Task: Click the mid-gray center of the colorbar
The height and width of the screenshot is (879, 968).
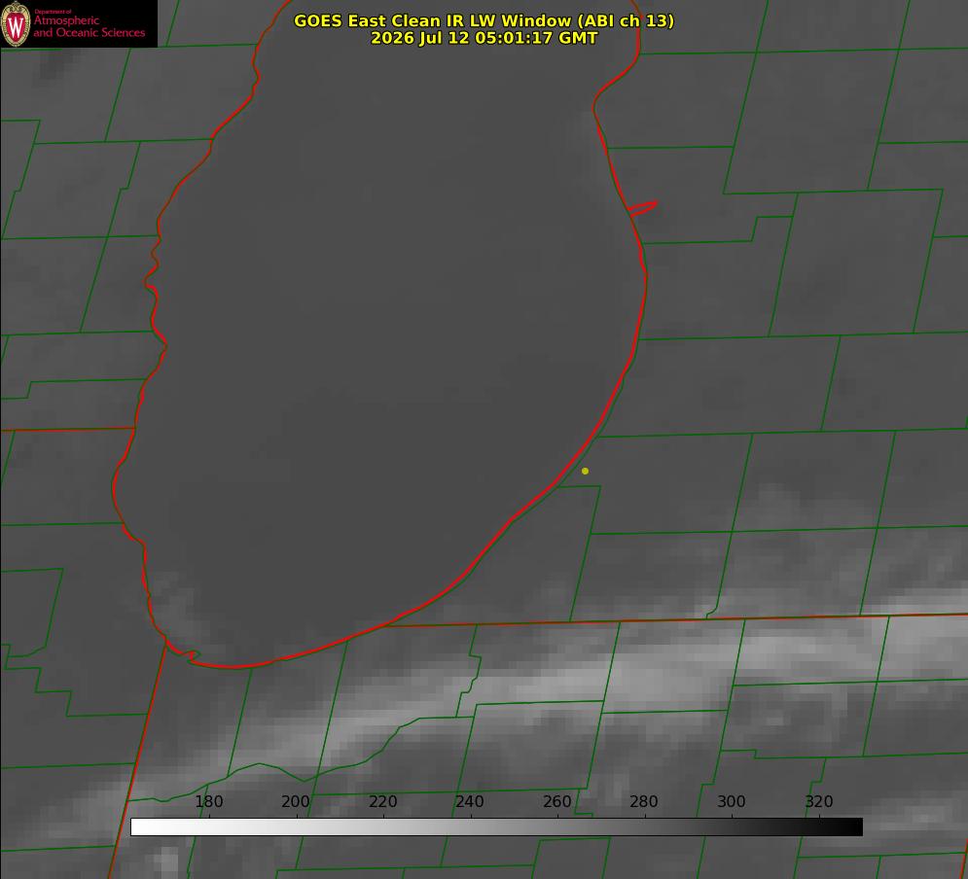Action: pyautogui.click(x=496, y=827)
